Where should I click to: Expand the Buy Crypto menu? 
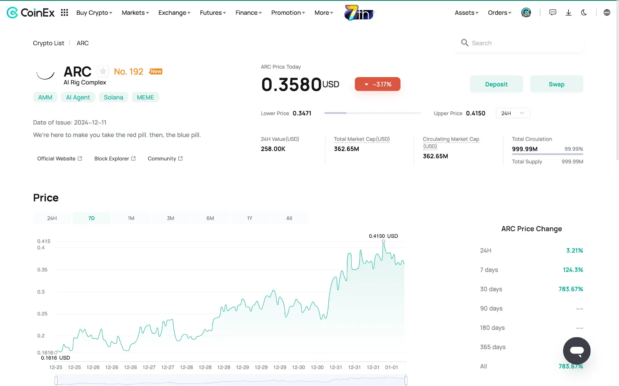click(x=94, y=13)
